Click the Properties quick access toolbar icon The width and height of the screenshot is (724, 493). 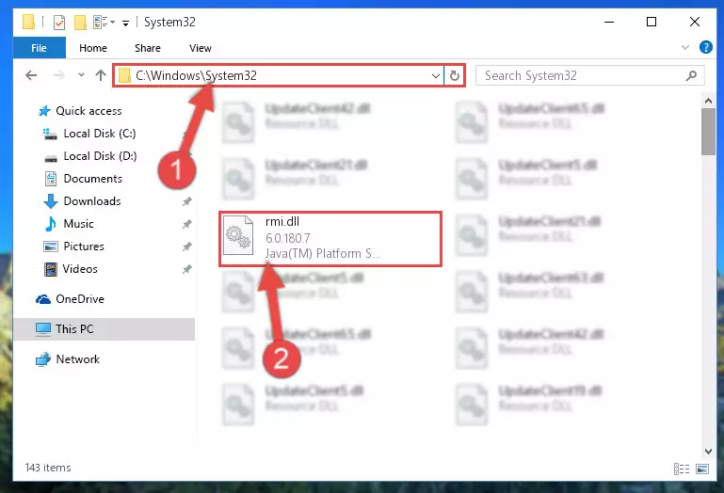59,23
